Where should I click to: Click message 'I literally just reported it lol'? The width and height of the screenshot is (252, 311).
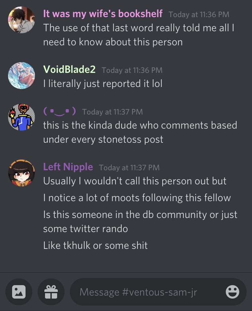103,84
